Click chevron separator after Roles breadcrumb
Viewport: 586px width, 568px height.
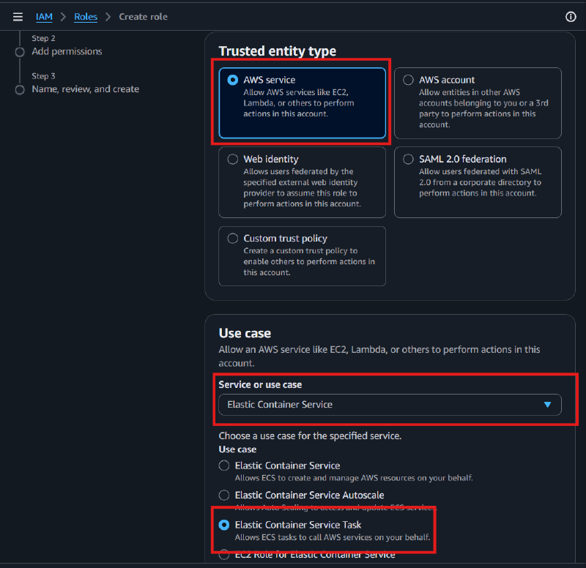(x=108, y=17)
